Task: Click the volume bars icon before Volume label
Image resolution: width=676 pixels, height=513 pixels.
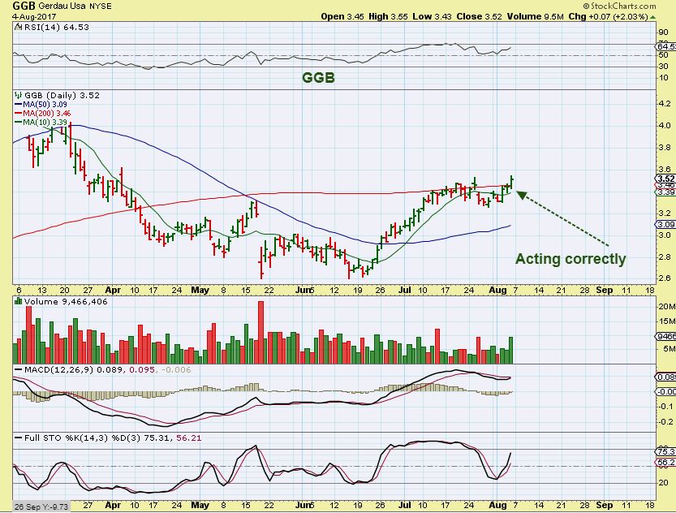Action: (18, 301)
